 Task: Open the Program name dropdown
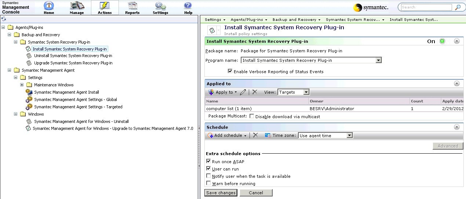[x=379, y=60]
